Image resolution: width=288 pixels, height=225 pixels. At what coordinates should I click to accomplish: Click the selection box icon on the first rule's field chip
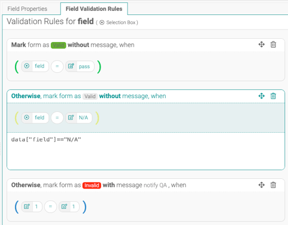point(27,66)
